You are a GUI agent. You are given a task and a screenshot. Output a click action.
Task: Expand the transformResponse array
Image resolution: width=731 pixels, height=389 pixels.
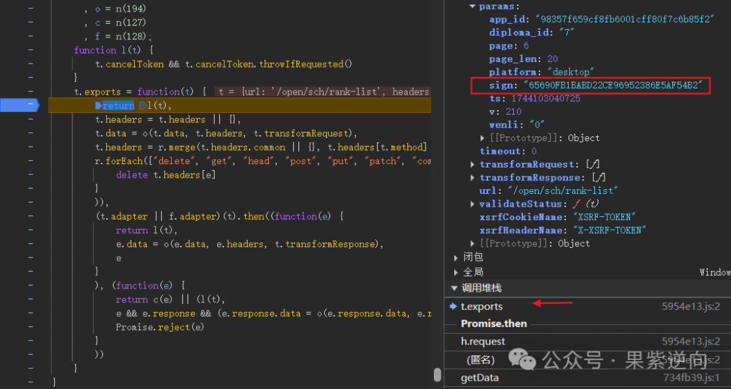(x=472, y=178)
